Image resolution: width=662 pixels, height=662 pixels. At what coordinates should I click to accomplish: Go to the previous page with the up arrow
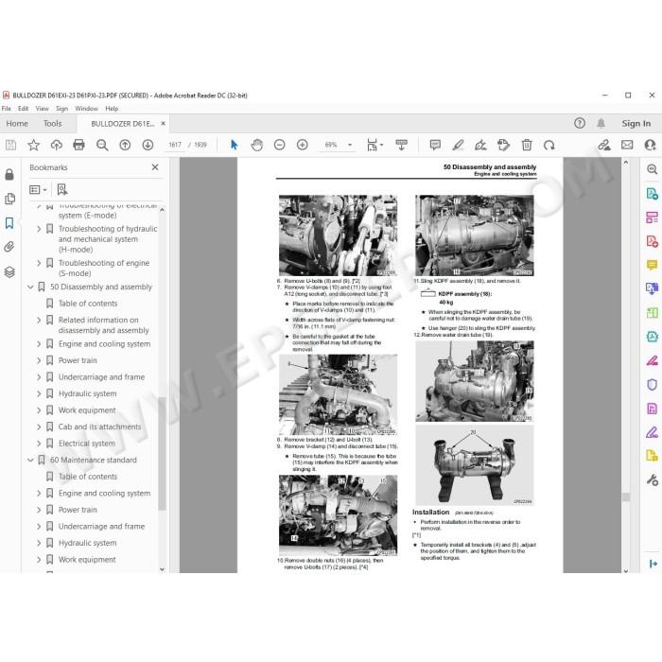(125, 146)
